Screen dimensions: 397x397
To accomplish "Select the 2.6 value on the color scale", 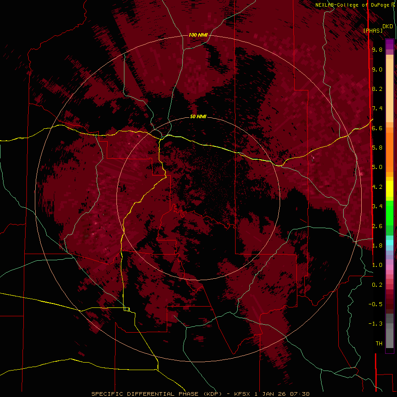I will tap(377, 226).
